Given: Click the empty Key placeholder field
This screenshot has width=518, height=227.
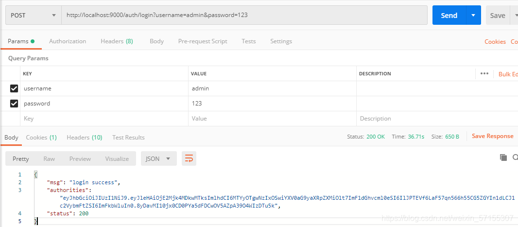Looking at the screenshot, I should click(104, 118).
